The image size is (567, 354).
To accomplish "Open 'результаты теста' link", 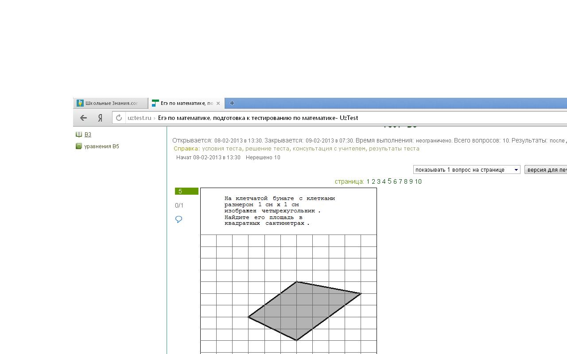I will (394, 149).
